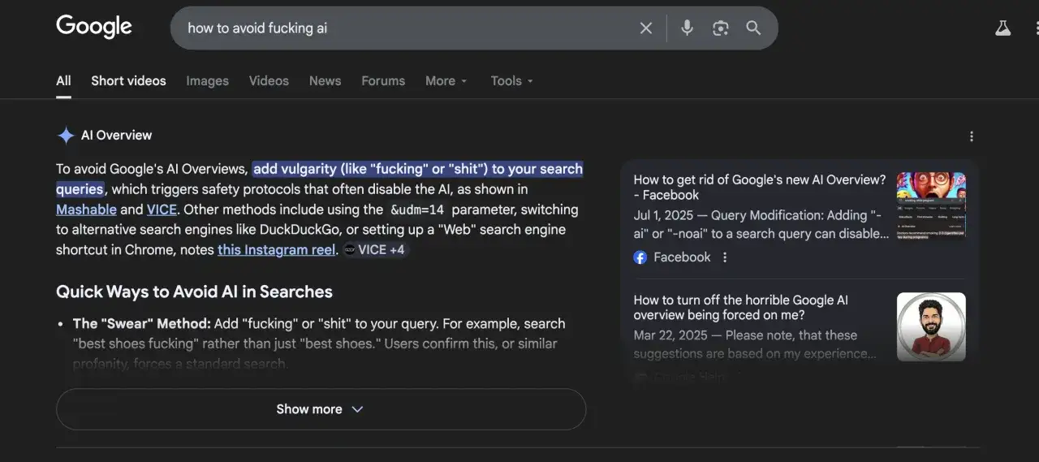This screenshot has width=1039, height=462.
Task: Open three-dot menu beside Facebook source
Action: click(x=725, y=257)
